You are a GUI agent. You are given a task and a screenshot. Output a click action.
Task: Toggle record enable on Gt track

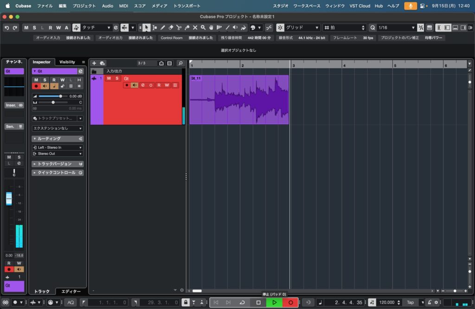tap(127, 85)
